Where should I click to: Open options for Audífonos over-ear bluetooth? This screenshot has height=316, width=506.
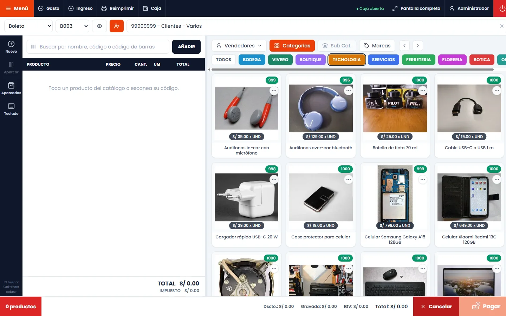click(348, 91)
